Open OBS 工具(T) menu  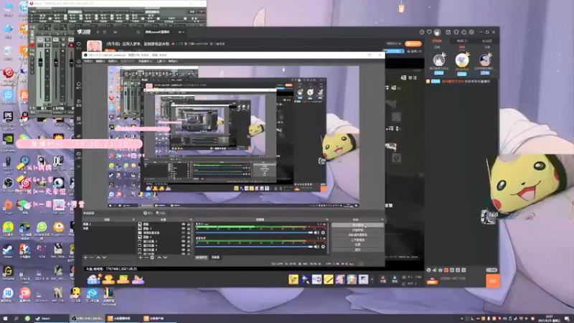[x=160, y=61]
